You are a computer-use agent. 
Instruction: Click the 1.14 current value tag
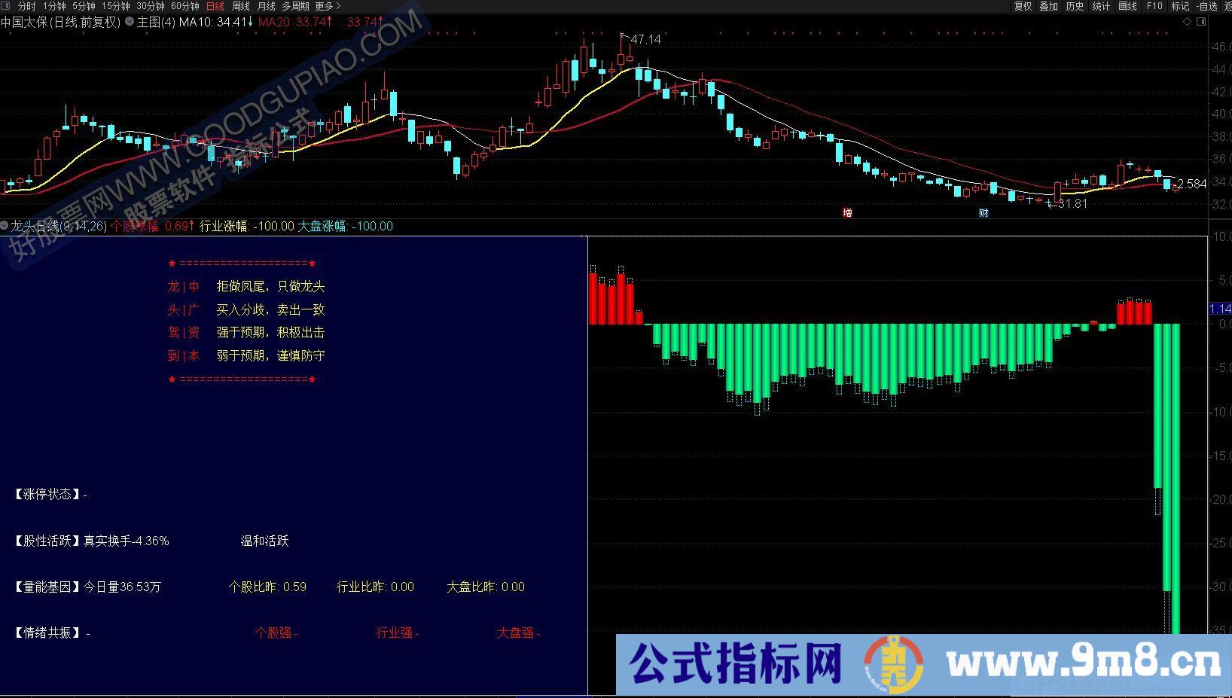(x=1220, y=309)
